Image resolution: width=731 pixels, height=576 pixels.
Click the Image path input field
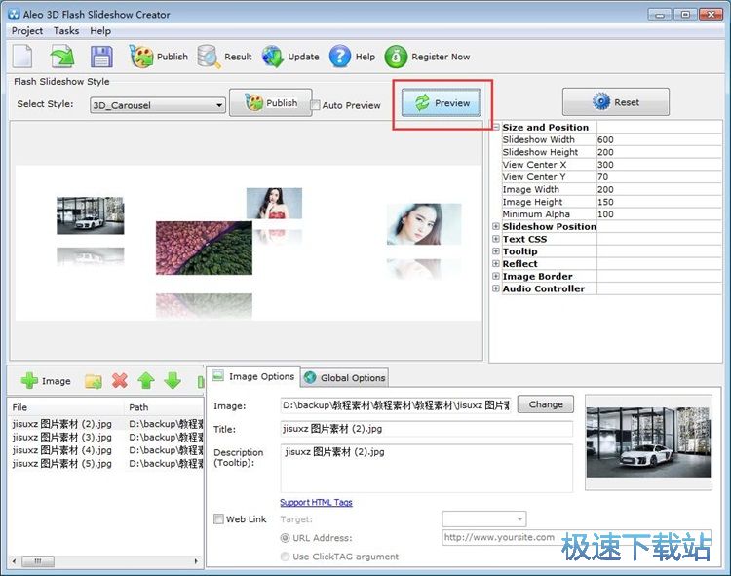(396, 405)
